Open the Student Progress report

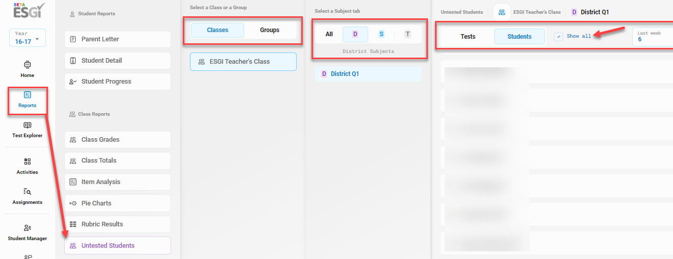[x=117, y=82]
